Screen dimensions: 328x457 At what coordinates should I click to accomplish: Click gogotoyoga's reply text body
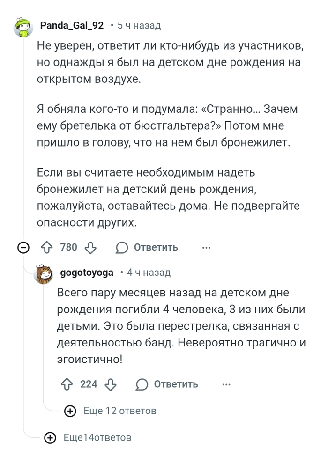181,327
